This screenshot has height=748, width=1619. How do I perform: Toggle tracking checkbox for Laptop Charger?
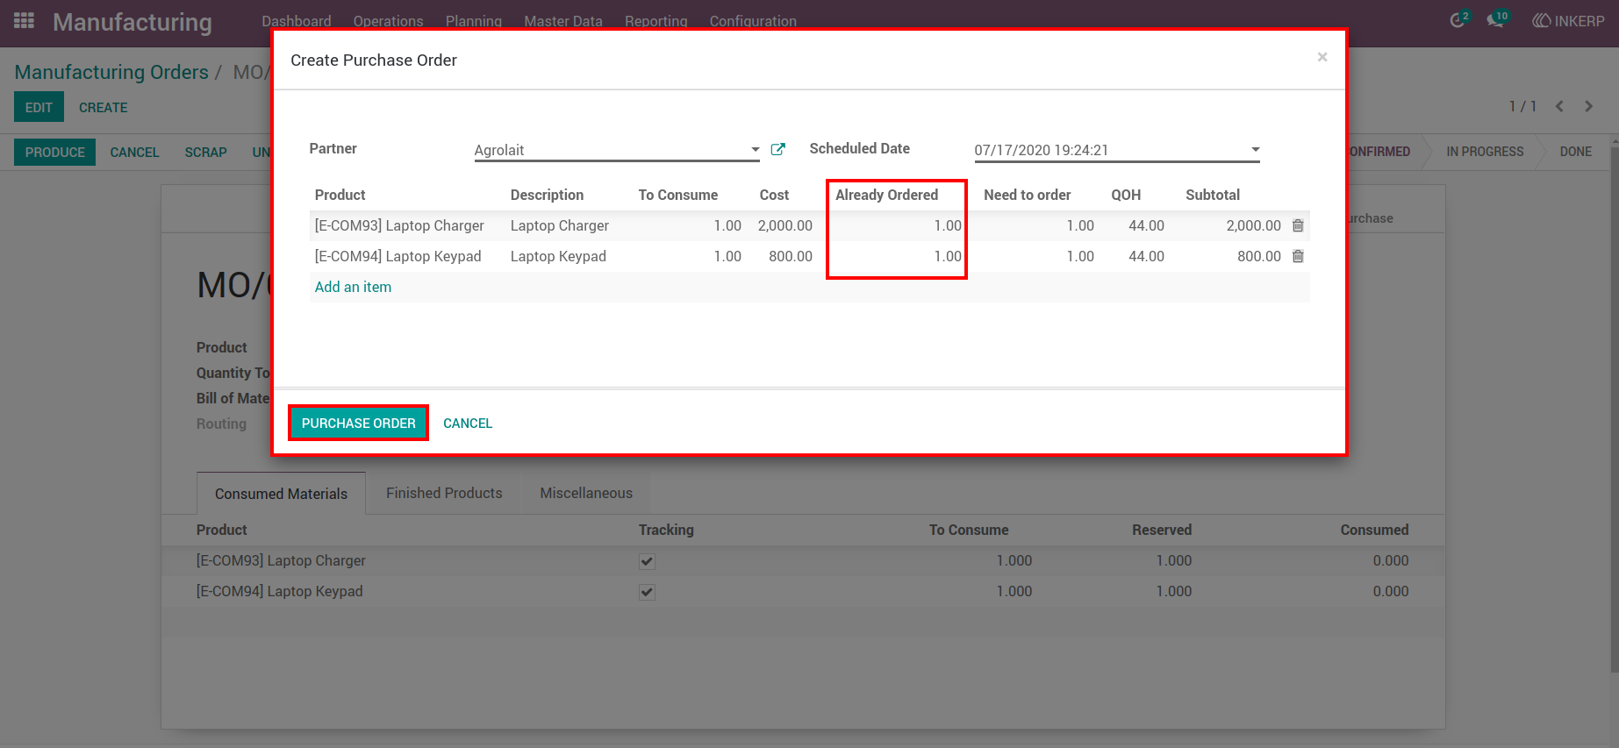pos(647,561)
